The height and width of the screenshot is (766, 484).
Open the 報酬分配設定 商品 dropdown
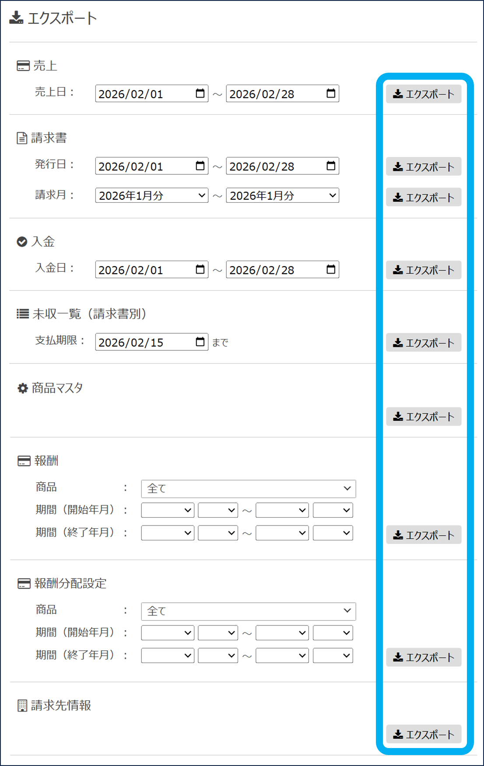[x=248, y=611]
